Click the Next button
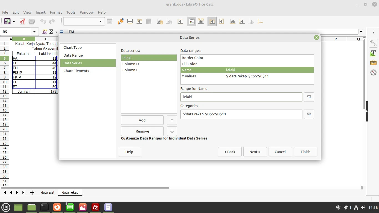The width and height of the screenshot is (379, 213). [255, 152]
